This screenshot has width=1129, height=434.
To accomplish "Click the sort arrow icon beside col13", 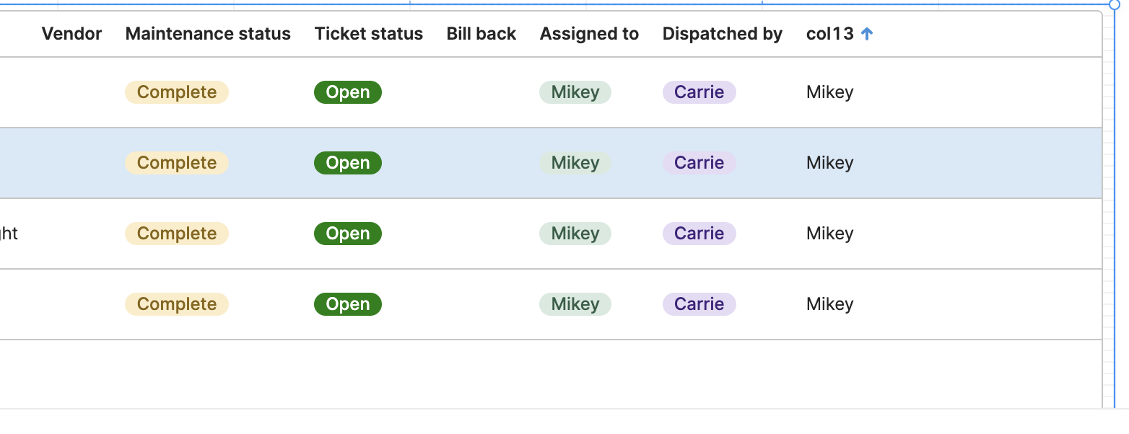I will (x=868, y=34).
